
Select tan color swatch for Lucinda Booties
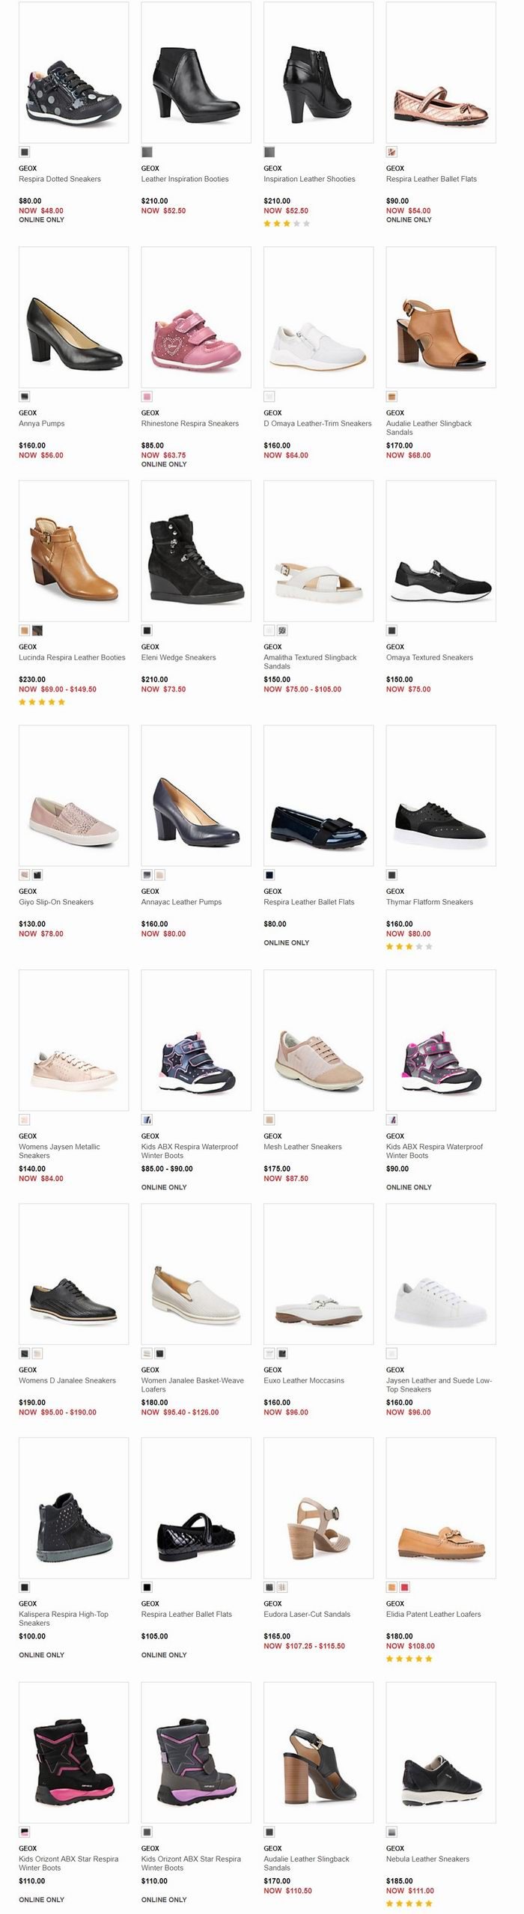point(25,630)
